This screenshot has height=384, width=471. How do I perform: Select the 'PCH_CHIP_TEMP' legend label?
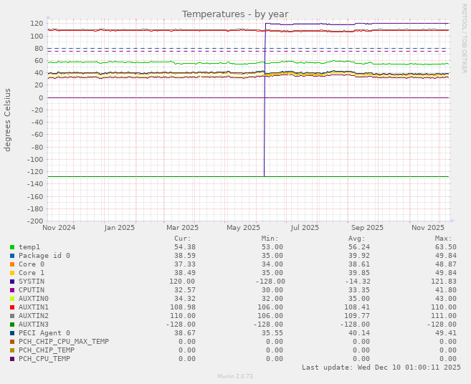pyautogui.click(x=47, y=350)
